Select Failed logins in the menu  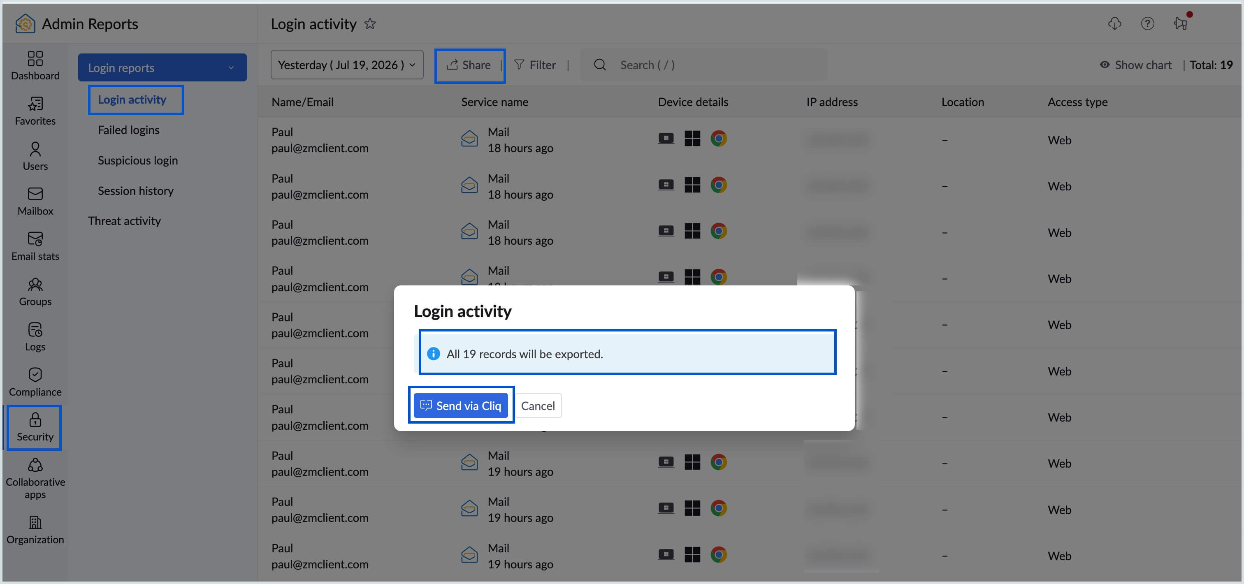(128, 130)
